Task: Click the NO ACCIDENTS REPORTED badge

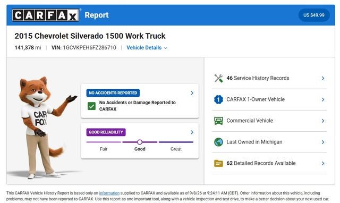Action: pyautogui.click(x=113, y=93)
